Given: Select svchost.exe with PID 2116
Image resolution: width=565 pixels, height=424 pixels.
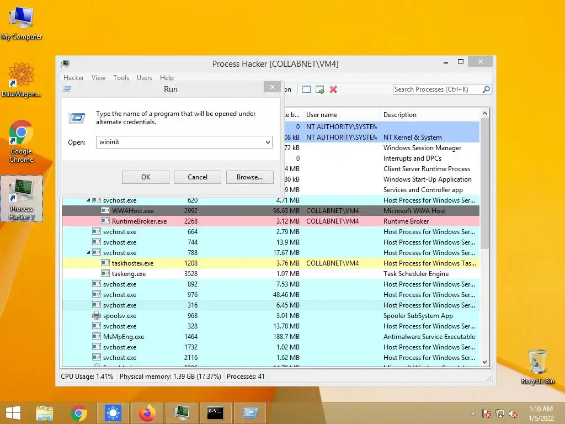Looking at the screenshot, I should click(271, 358).
